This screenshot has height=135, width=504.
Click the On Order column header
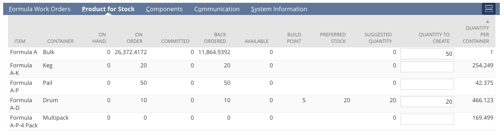(x=134, y=38)
